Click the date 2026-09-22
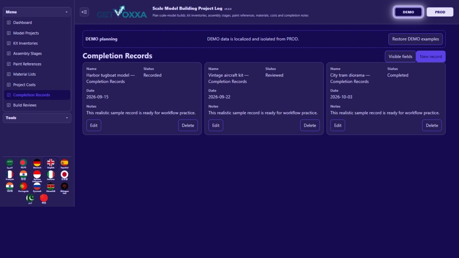This screenshot has width=459, height=258. click(x=219, y=97)
